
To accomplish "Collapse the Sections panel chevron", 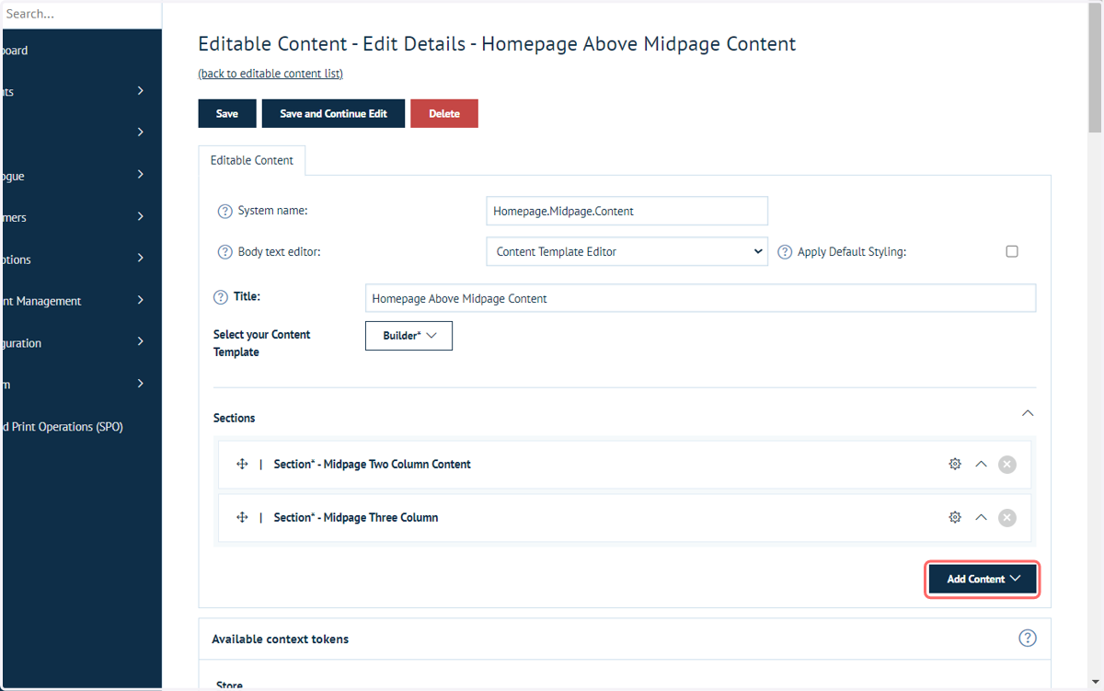I will pyautogui.click(x=1028, y=414).
